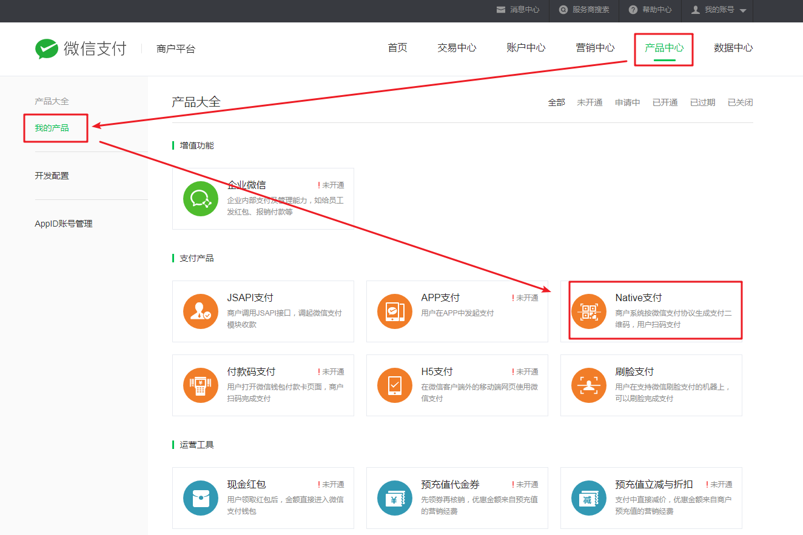Click the question mark icon for 帮助中心

(633, 10)
